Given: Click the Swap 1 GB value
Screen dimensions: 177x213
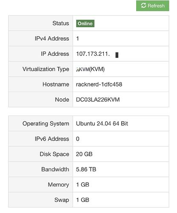Looking at the screenshot, I should 83,200.
